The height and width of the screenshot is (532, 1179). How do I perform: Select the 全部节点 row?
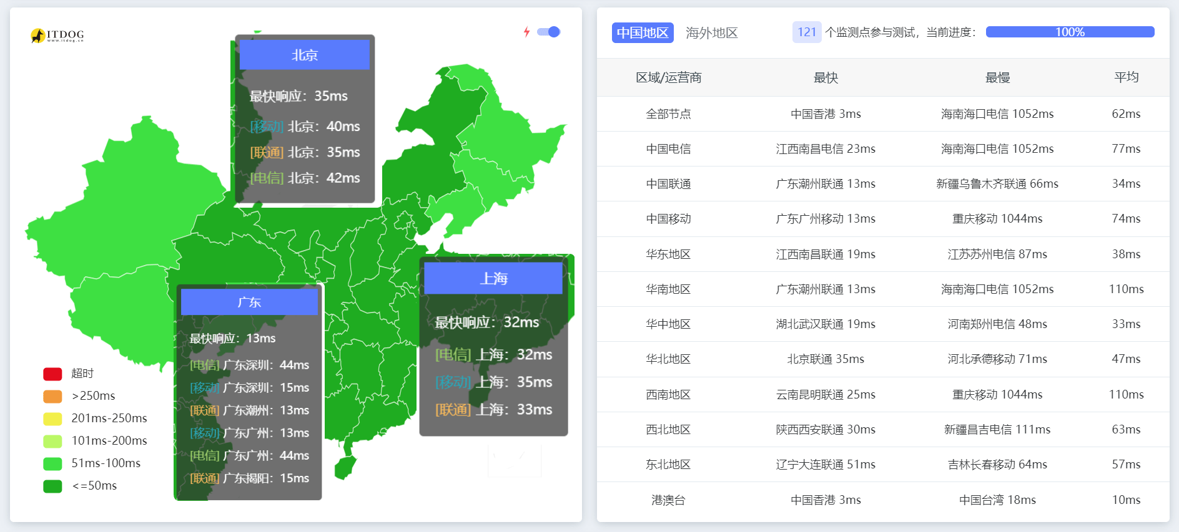tap(668, 114)
